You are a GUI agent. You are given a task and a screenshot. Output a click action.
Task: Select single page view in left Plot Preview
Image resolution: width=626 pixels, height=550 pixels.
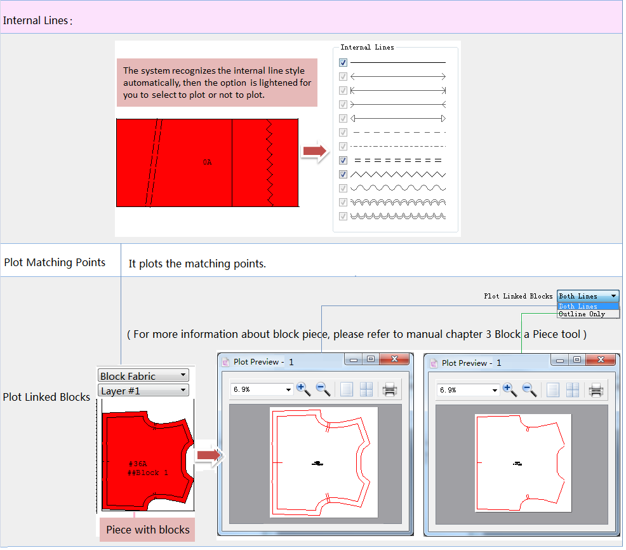point(346,389)
